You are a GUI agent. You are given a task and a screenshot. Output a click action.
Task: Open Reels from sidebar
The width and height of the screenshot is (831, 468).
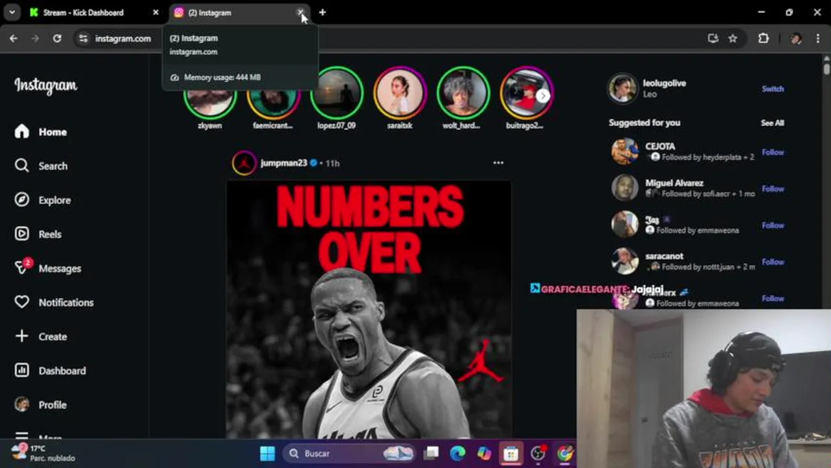[38, 234]
